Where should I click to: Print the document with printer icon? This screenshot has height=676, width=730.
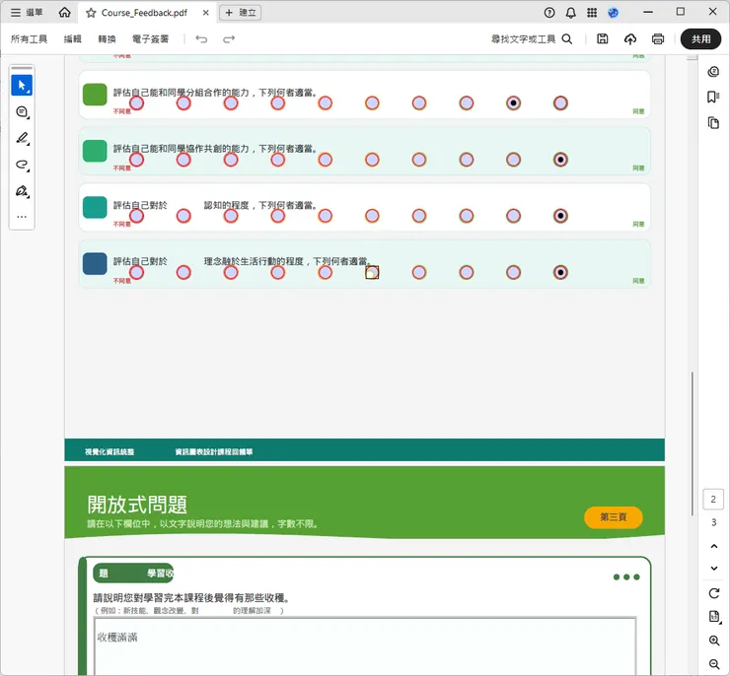[x=658, y=39]
